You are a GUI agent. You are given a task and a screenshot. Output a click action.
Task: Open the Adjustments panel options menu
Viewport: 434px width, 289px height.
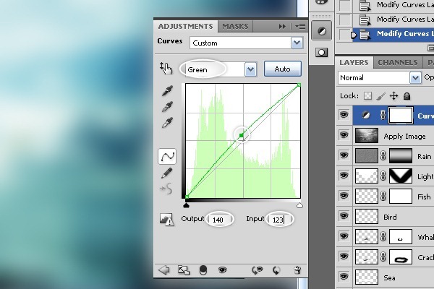[x=301, y=27]
